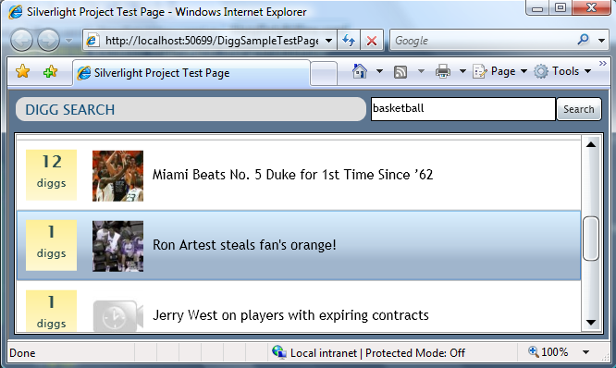
Task: Expand the zoom level dropdown arrow
Action: click(x=585, y=352)
